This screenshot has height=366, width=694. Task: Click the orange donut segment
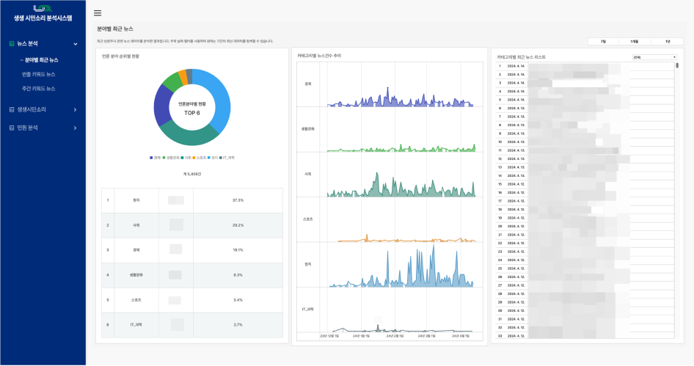183,77
